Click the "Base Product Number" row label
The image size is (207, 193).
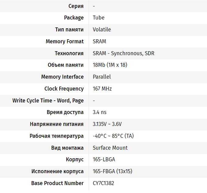coord(57,183)
